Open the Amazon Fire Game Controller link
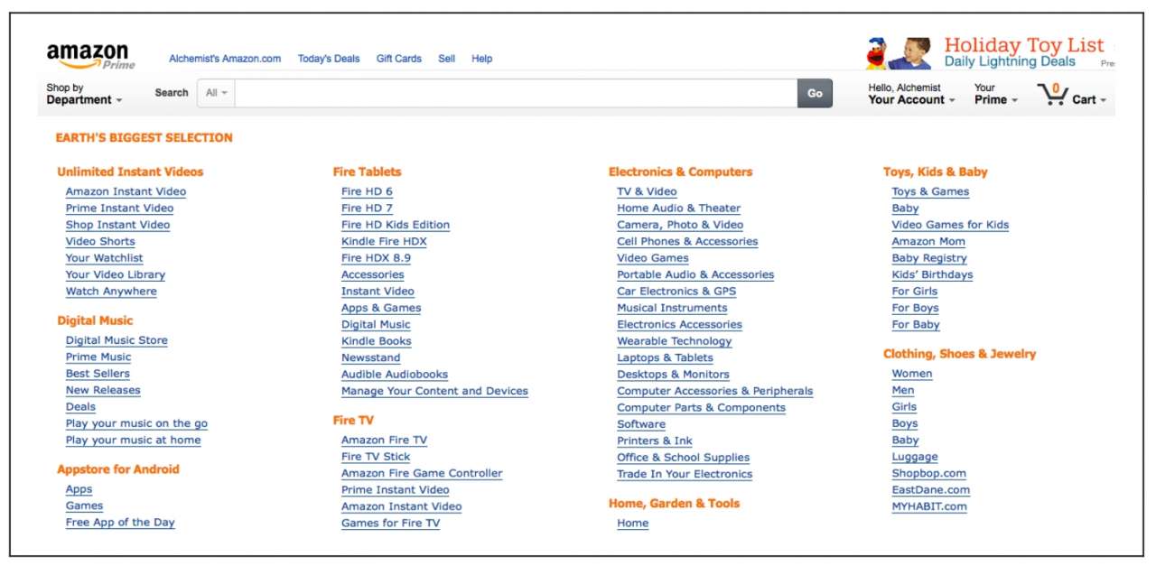The height and width of the screenshot is (566, 1156). click(422, 474)
